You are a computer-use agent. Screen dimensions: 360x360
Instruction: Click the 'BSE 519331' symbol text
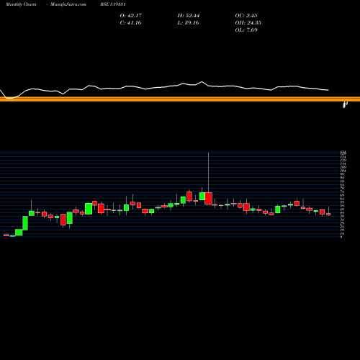113,4
